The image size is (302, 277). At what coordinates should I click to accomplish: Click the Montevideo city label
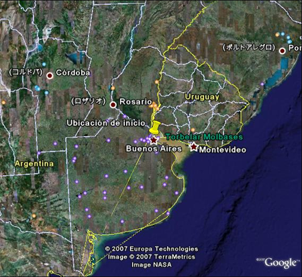pyautogui.click(x=223, y=150)
